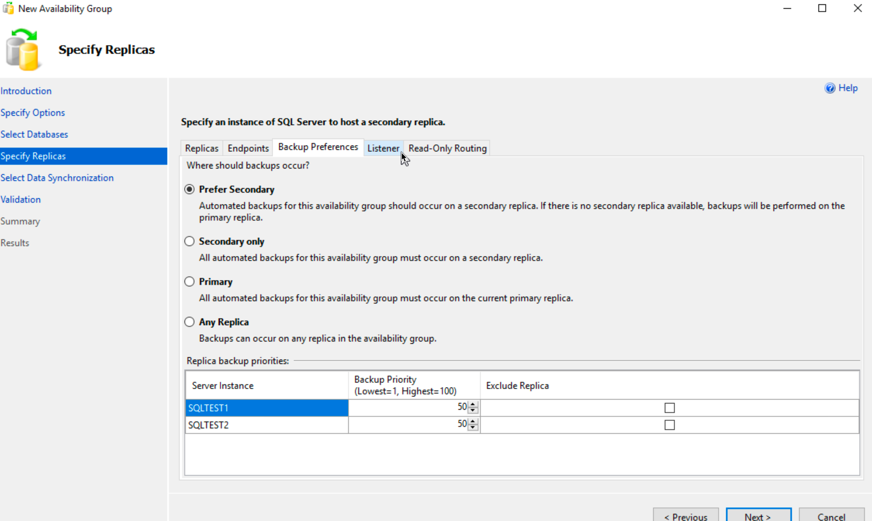
Task: Select the Prefer Secondary radio button
Action: (189, 190)
